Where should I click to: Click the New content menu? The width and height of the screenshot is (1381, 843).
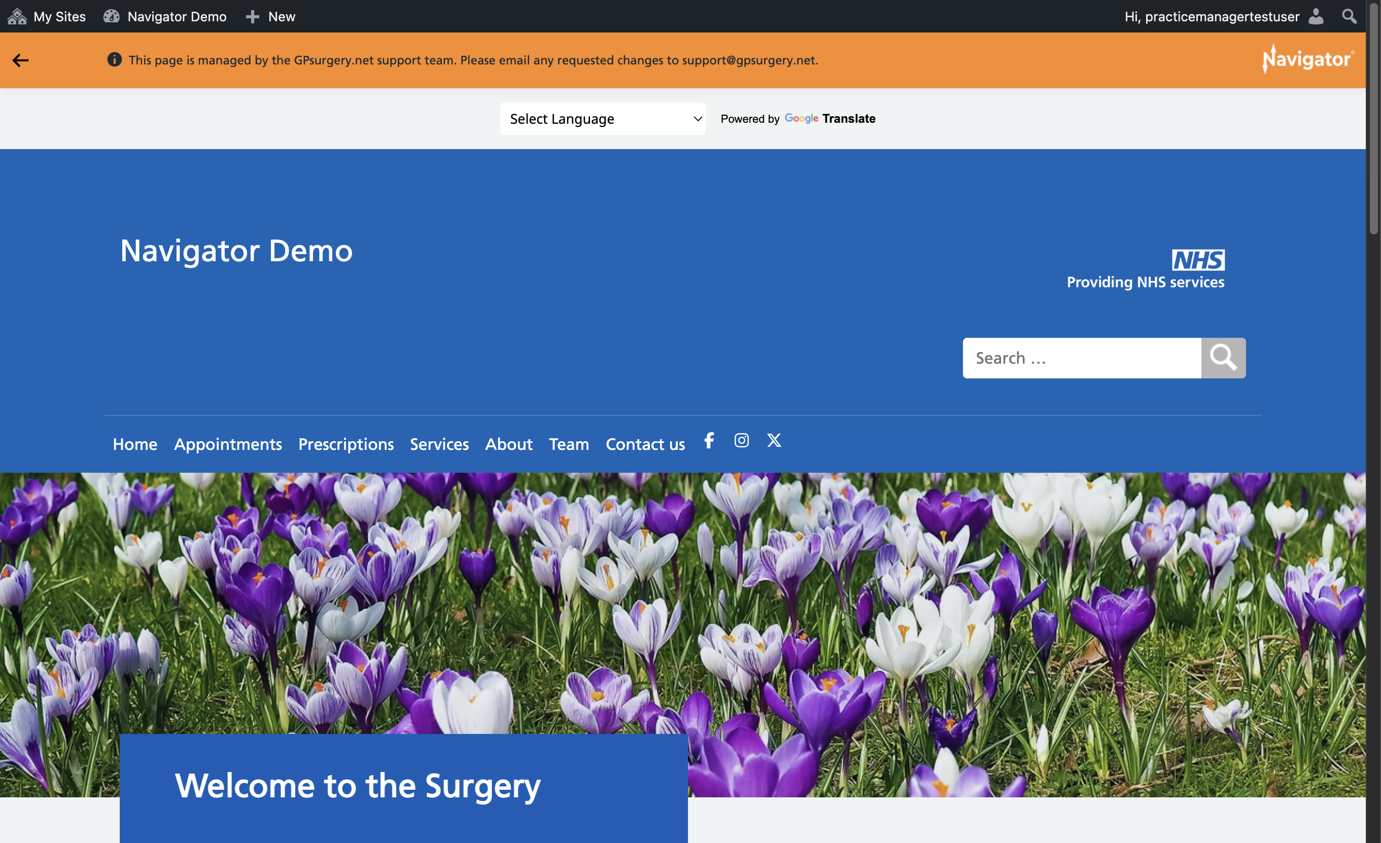[271, 16]
